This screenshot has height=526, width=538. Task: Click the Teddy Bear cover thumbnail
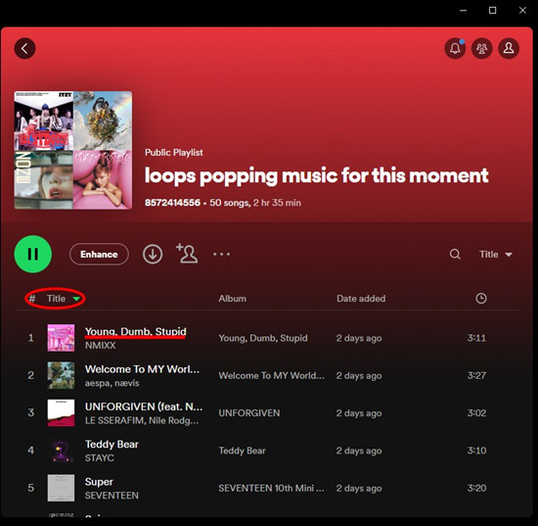click(x=61, y=451)
